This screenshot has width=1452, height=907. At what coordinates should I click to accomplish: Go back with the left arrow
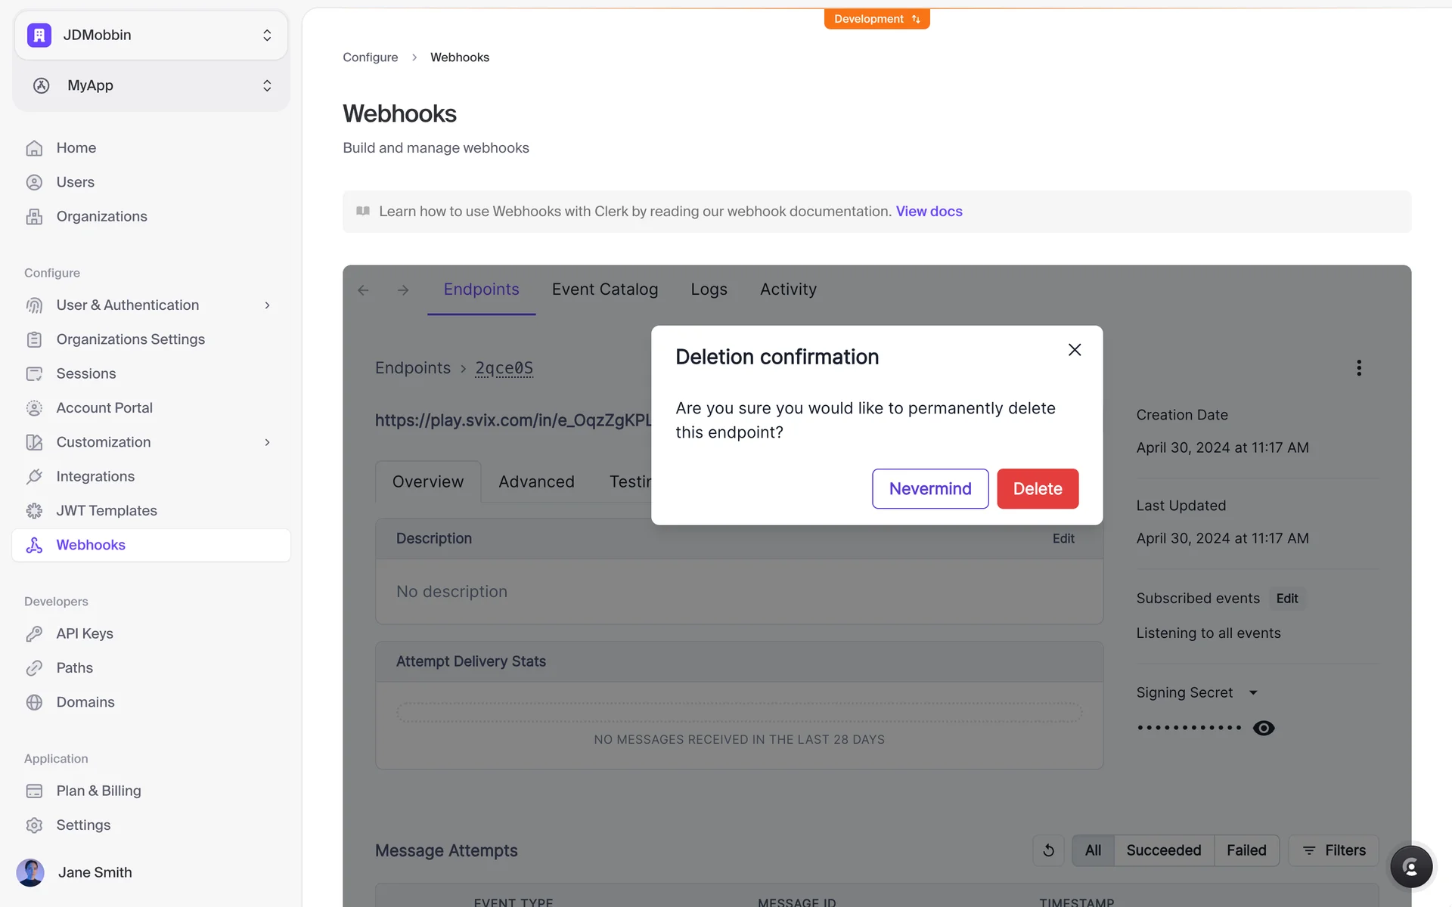click(363, 290)
